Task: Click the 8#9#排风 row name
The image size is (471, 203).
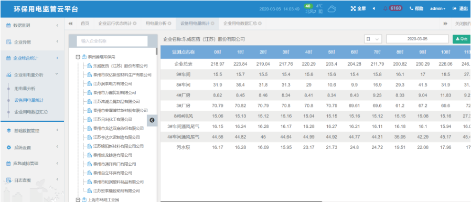Action: coord(183,116)
